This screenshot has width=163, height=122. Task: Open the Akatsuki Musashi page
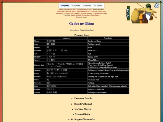coord(87,13)
